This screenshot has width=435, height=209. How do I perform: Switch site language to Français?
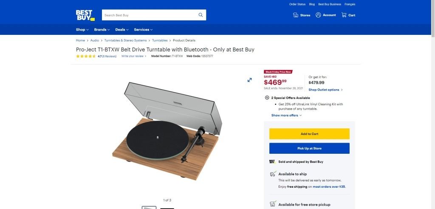click(x=350, y=4)
